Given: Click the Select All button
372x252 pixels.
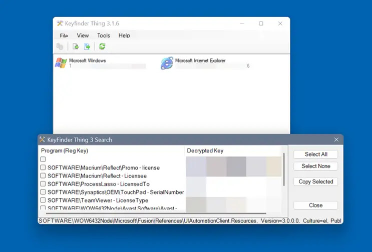Looking at the screenshot, I should pyautogui.click(x=316, y=154).
